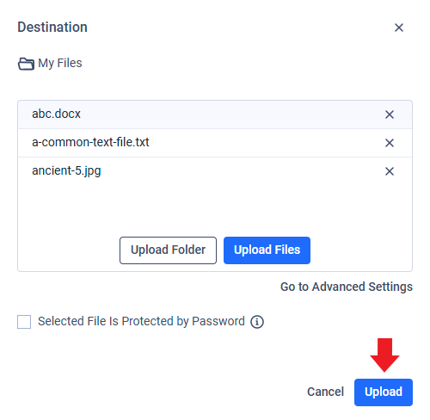Click the red arrow pointing at Upload

click(x=384, y=355)
